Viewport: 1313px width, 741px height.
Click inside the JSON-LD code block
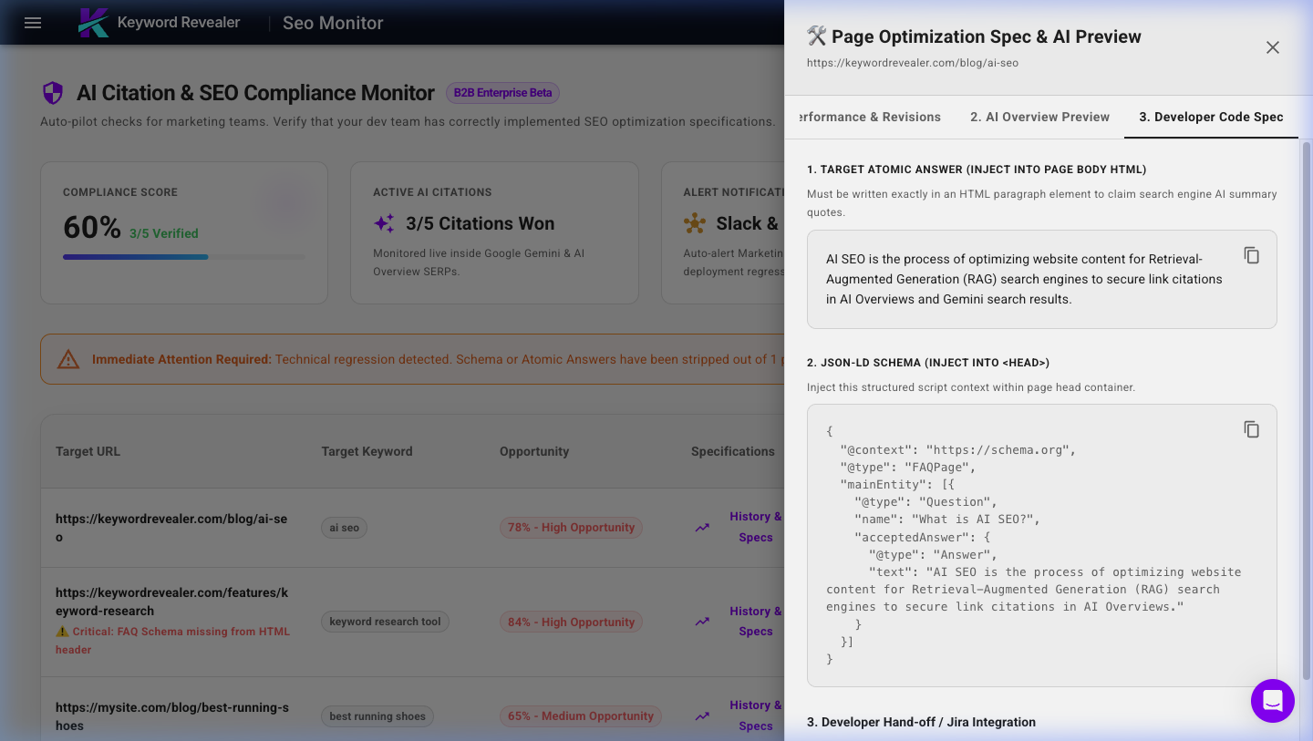coord(1042,545)
